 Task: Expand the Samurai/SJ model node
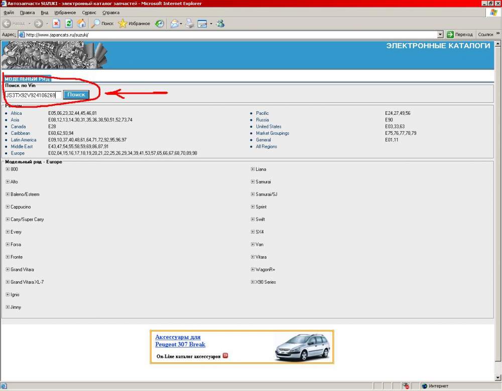253,194
